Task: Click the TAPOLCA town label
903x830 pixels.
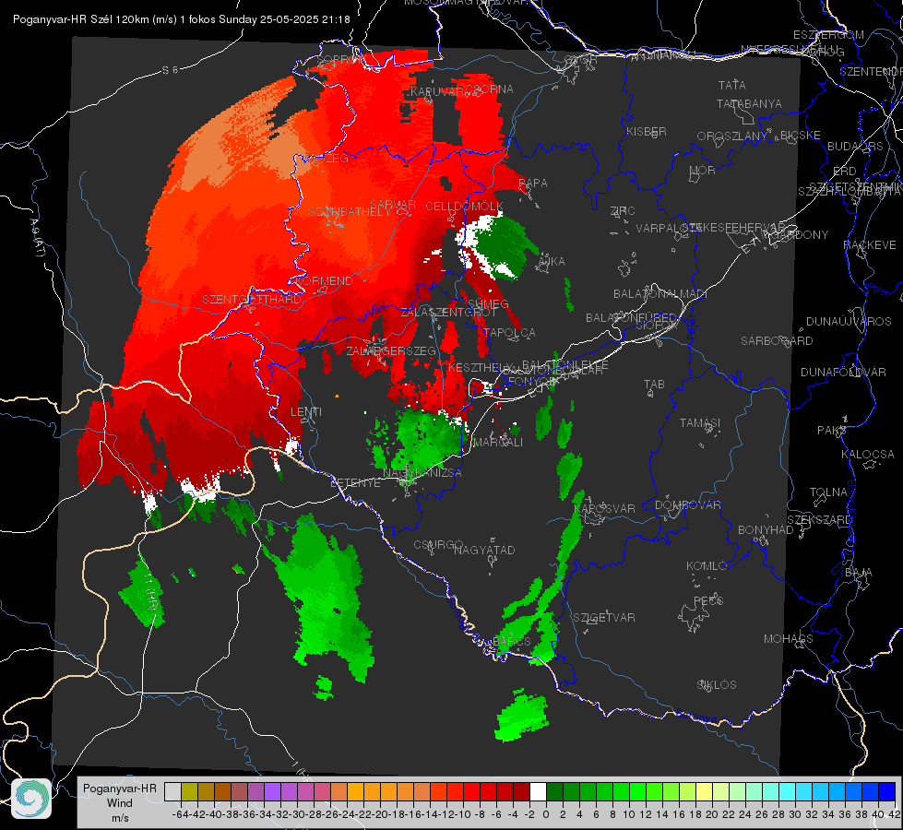Action: tap(510, 332)
